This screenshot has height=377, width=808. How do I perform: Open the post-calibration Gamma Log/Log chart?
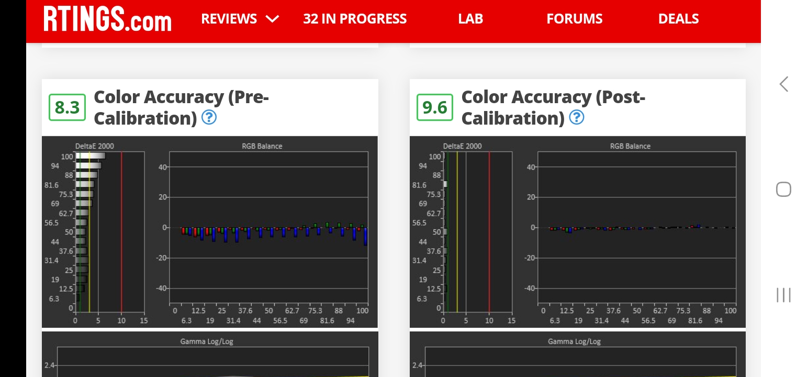(577, 355)
